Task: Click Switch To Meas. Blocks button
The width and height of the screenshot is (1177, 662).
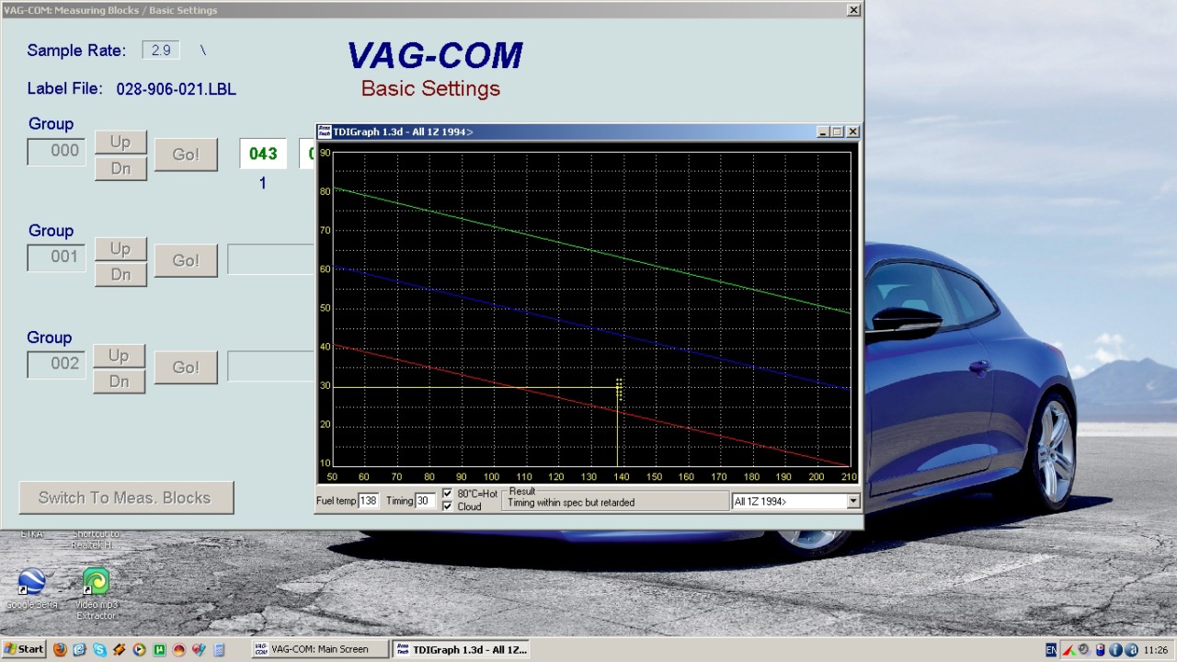Action: click(125, 497)
